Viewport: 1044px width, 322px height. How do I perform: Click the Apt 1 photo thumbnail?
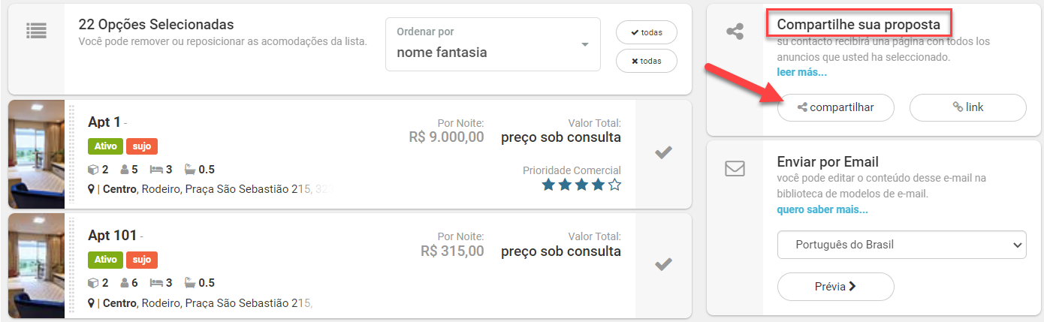[36, 154]
